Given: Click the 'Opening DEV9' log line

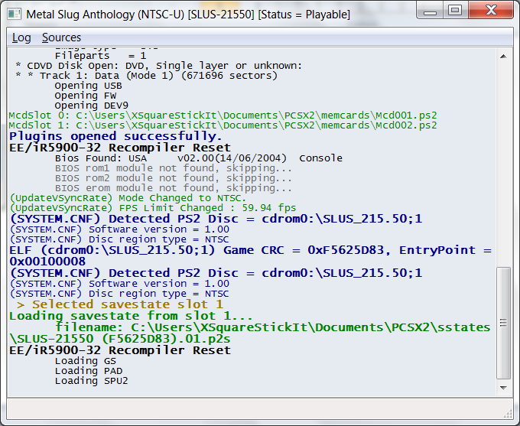Looking at the screenshot, I should [x=92, y=106].
